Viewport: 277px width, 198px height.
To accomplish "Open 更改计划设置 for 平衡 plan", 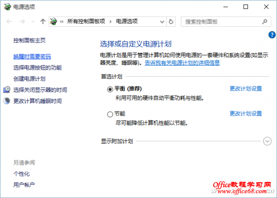I will (x=246, y=89).
